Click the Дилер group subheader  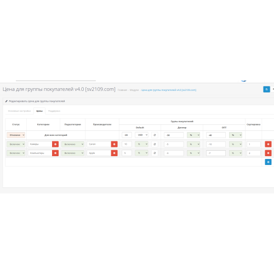182,128
